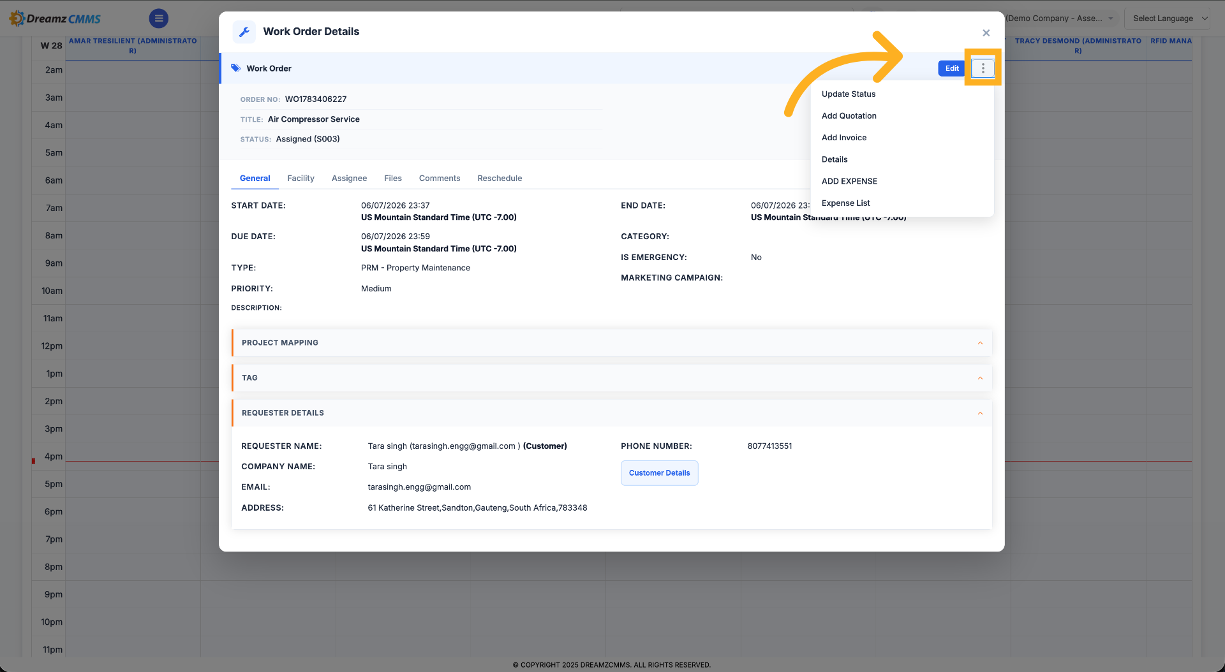Select Update Status from the menu
The image size is (1225, 672).
click(848, 94)
